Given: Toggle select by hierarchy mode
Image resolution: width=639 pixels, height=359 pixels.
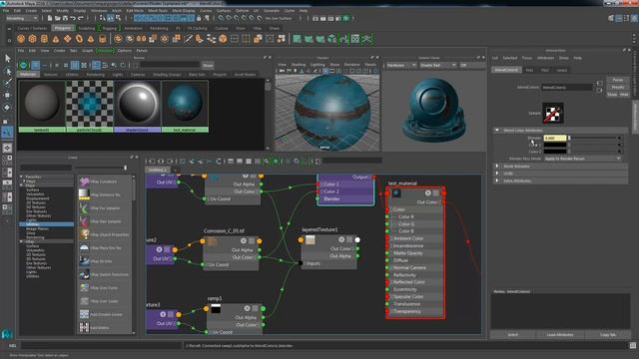Looking at the screenshot, I should point(103,18).
